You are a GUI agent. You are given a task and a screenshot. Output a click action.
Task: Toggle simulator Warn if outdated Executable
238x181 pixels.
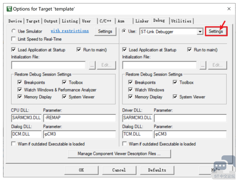14,144
